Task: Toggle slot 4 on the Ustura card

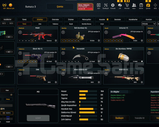Action: [115, 41]
